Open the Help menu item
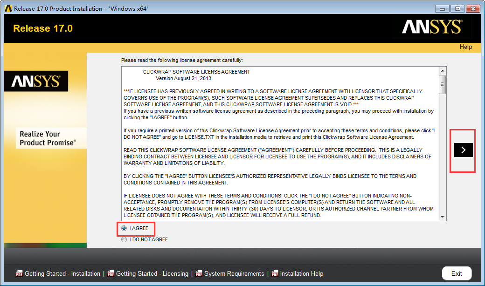Screen dimensions: 485x286 pos(465,47)
